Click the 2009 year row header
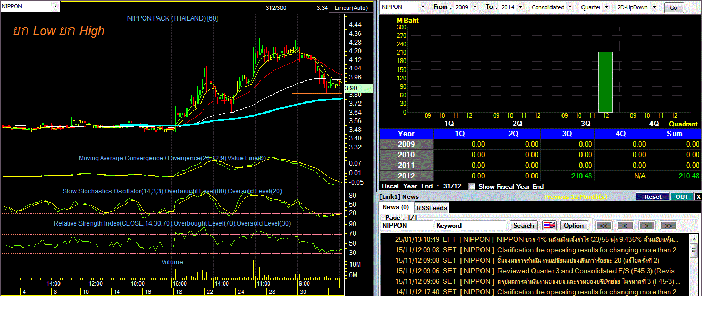This screenshot has height=316, width=702. (406, 144)
